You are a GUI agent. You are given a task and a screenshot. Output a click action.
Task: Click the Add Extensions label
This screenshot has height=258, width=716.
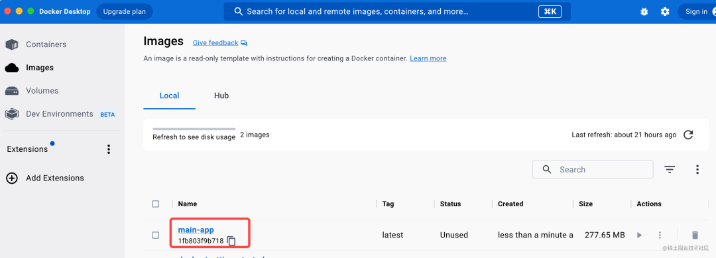click(55, 178)
